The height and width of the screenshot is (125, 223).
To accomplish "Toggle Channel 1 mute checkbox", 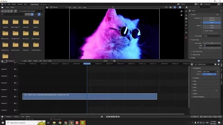I will 15,110.
